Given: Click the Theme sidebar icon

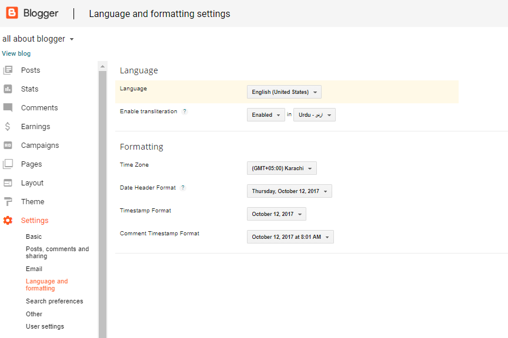Looking at the screenshot, I should click(8, 201).
